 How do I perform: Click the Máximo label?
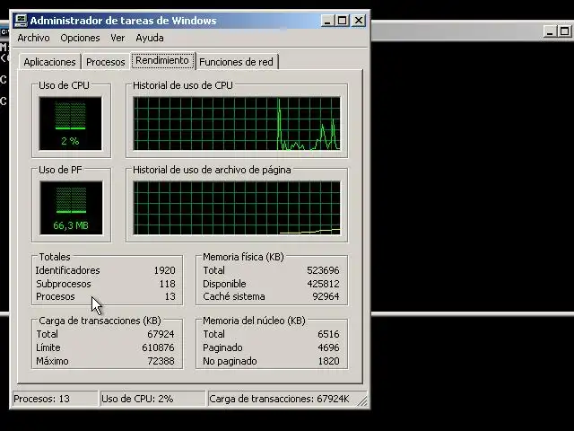(52, 361)
